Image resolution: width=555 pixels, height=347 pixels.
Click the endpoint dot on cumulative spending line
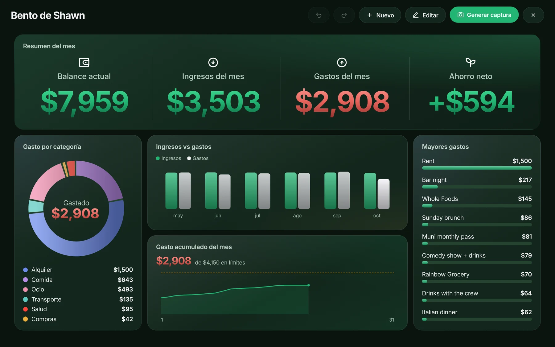pos(308,285)
